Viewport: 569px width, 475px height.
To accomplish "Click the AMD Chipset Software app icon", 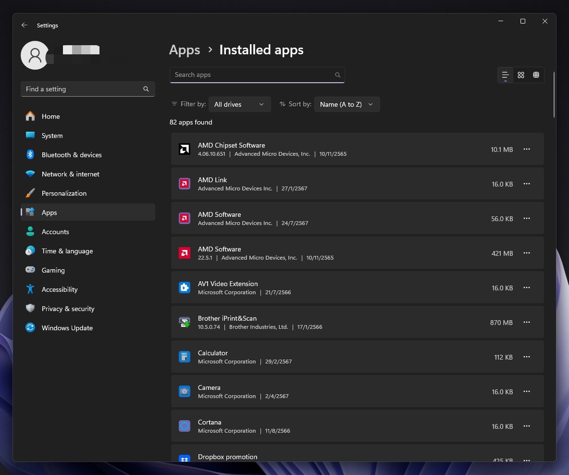I will 185,149.
